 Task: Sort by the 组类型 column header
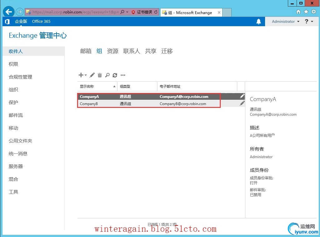pyautogui.click(x=137, y=86)
